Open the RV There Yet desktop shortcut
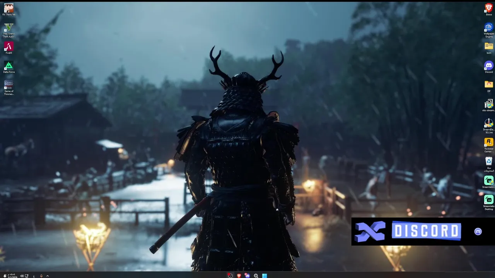The image size is (495, 278). click(x=9, y=9)
